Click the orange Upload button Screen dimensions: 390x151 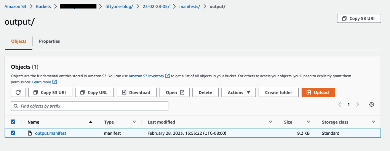coord(318,92)
